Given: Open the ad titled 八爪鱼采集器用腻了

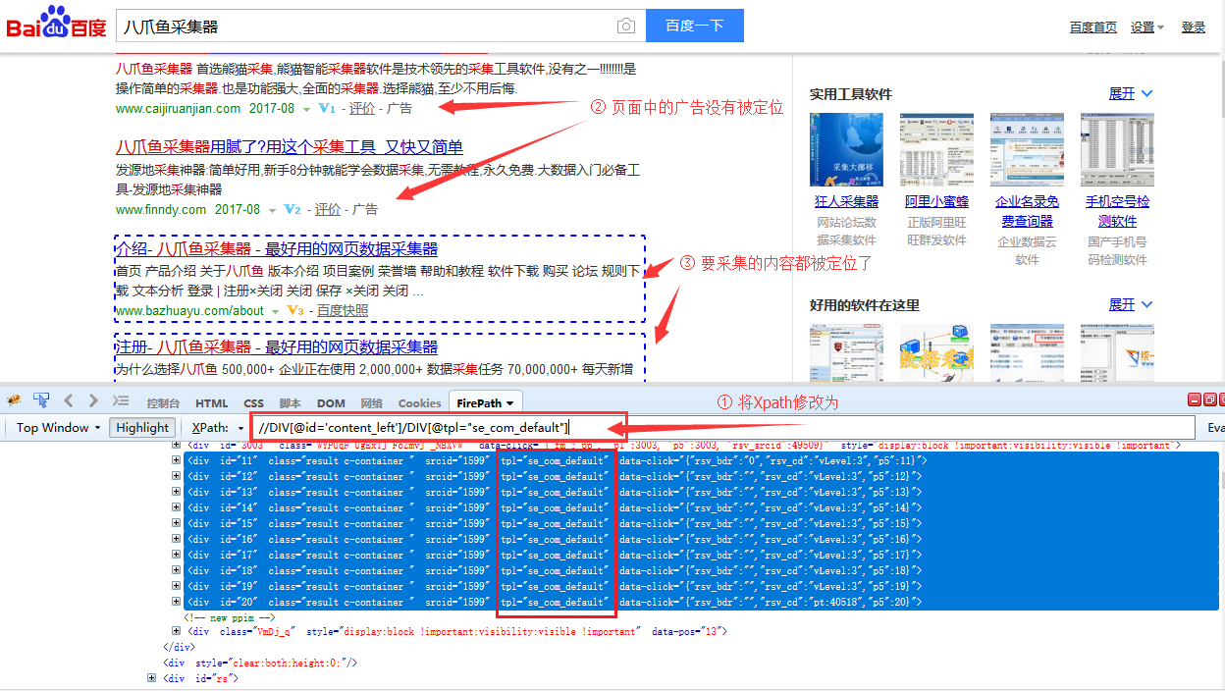Looking at the screenshot, I should pyautogui.click(x=290, y=147).
